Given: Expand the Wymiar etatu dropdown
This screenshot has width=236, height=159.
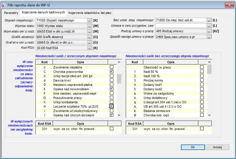Looking at the screenshot, I should [x=89, y=26].
